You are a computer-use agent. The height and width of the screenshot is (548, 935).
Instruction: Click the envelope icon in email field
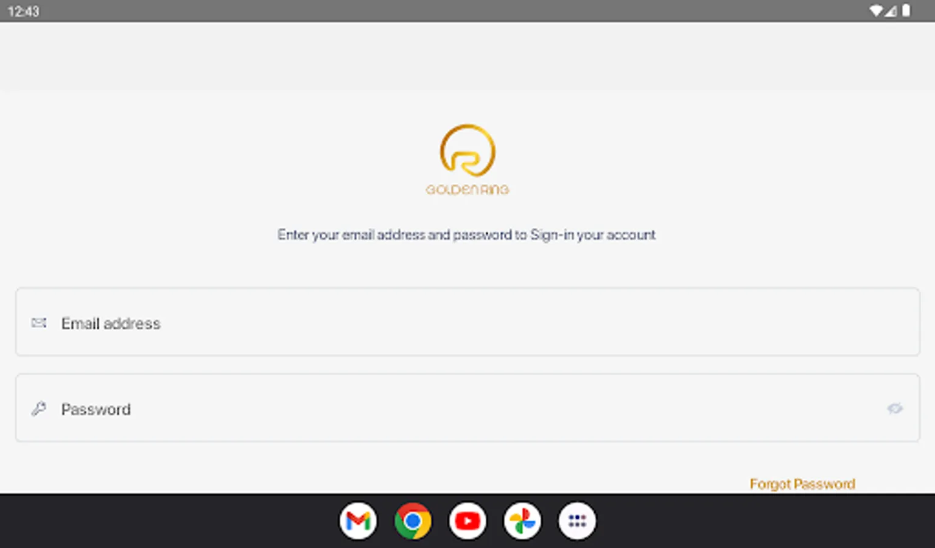click(x=39, y=323)
